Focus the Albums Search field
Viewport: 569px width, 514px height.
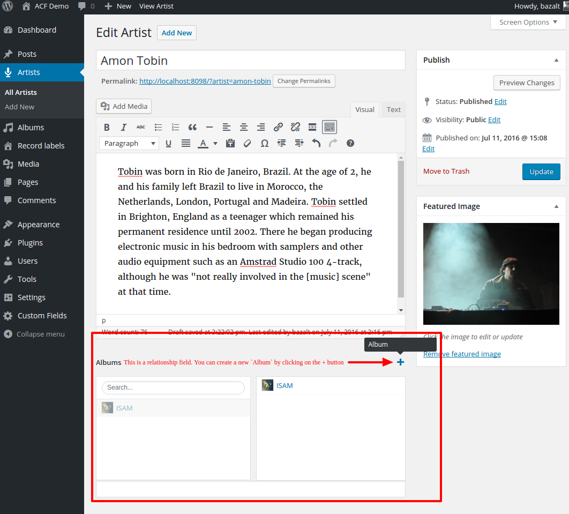pyautogui.click(x=173, y=388)
